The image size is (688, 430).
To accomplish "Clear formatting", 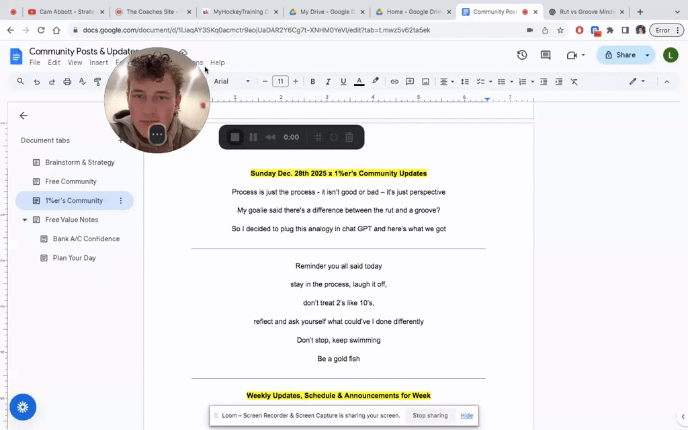I will tap(574, 81).
